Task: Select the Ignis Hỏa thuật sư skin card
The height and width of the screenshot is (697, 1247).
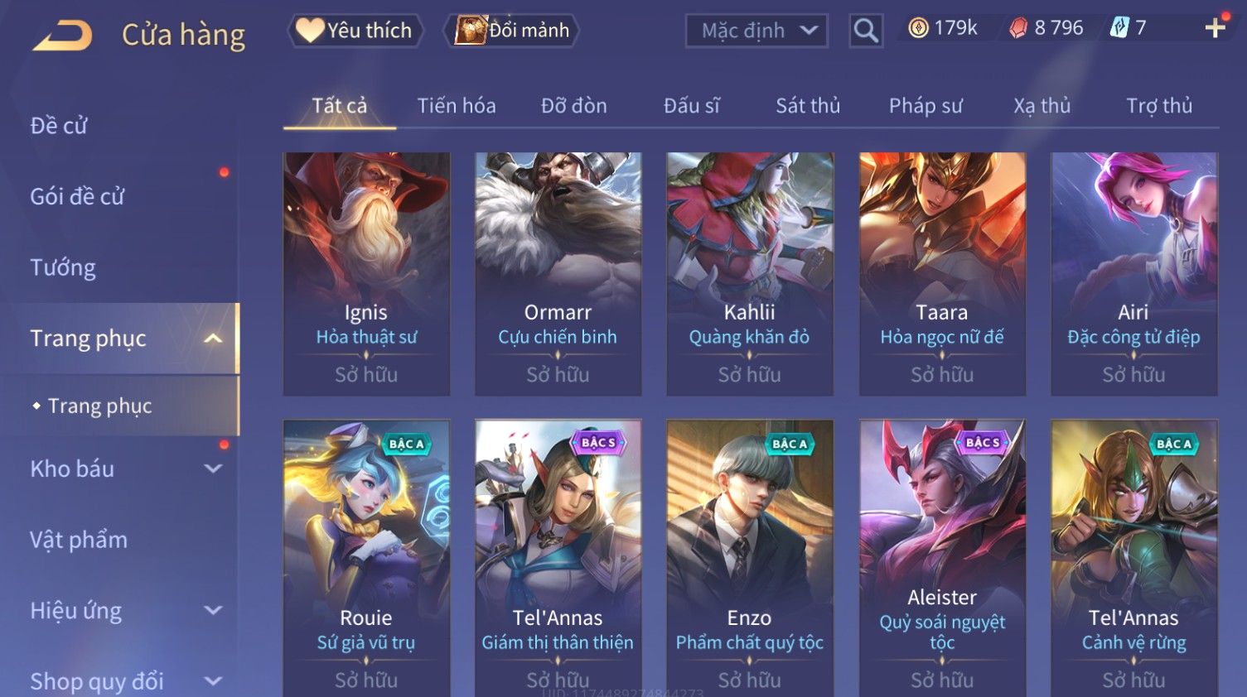Action: [366, 273]
